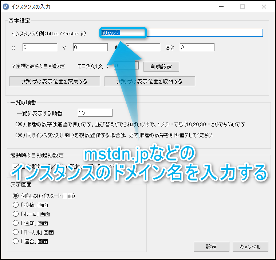Click ブラウザの表示位置を取得する button

click(150, 81)
